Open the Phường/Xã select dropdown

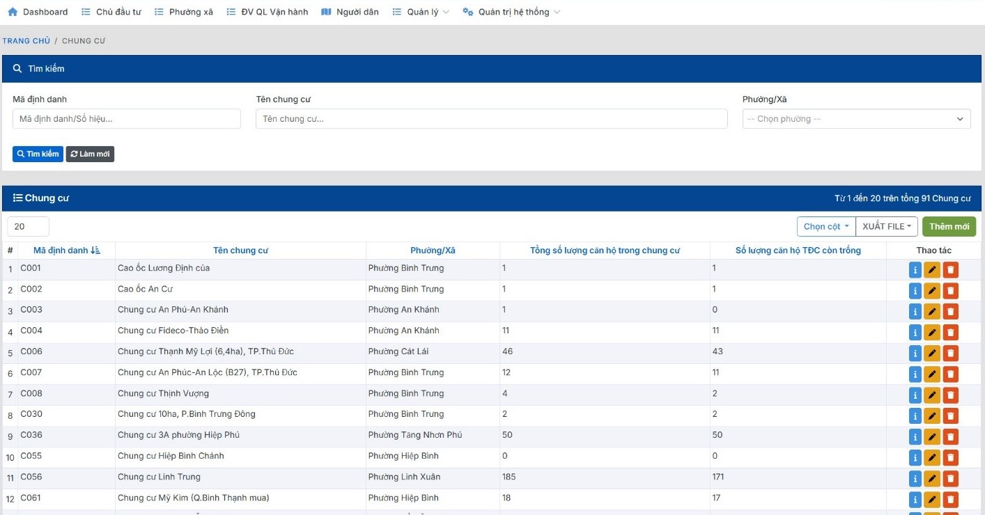point(856,119)
